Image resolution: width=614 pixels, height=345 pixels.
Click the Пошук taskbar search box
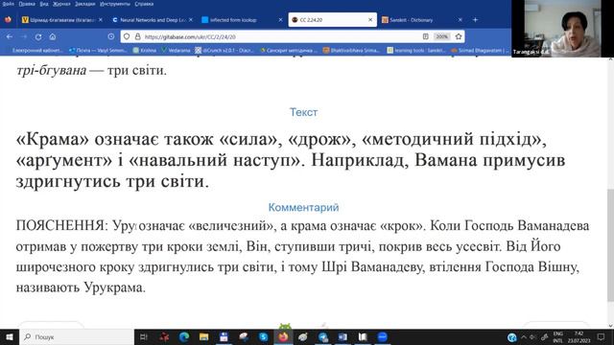click(77, 336)
